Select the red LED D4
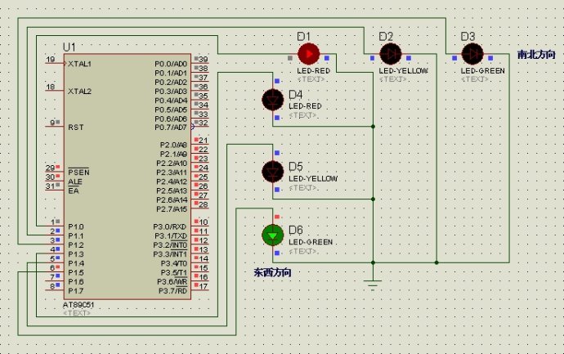The image size is (564, 354). click(x=273, y=100)
